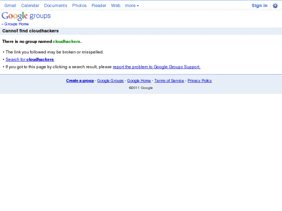Click the ©2011 Google copyright text
282x211 pixels.
pyautogui.click(x=141, y=88)
